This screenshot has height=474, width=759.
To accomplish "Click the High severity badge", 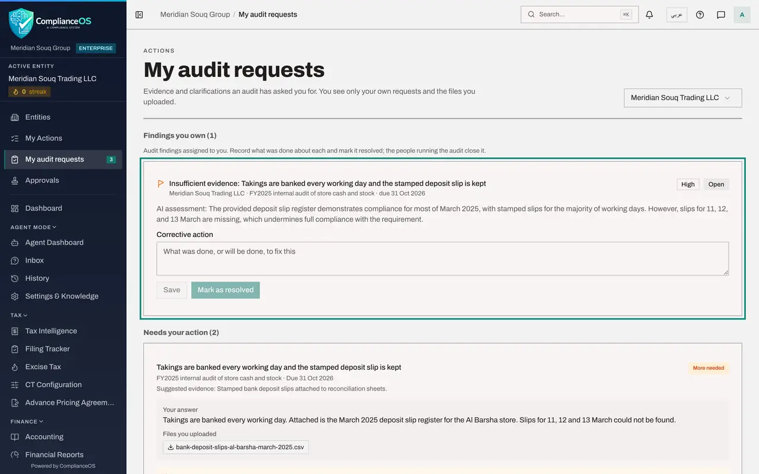I will point(688,184).
